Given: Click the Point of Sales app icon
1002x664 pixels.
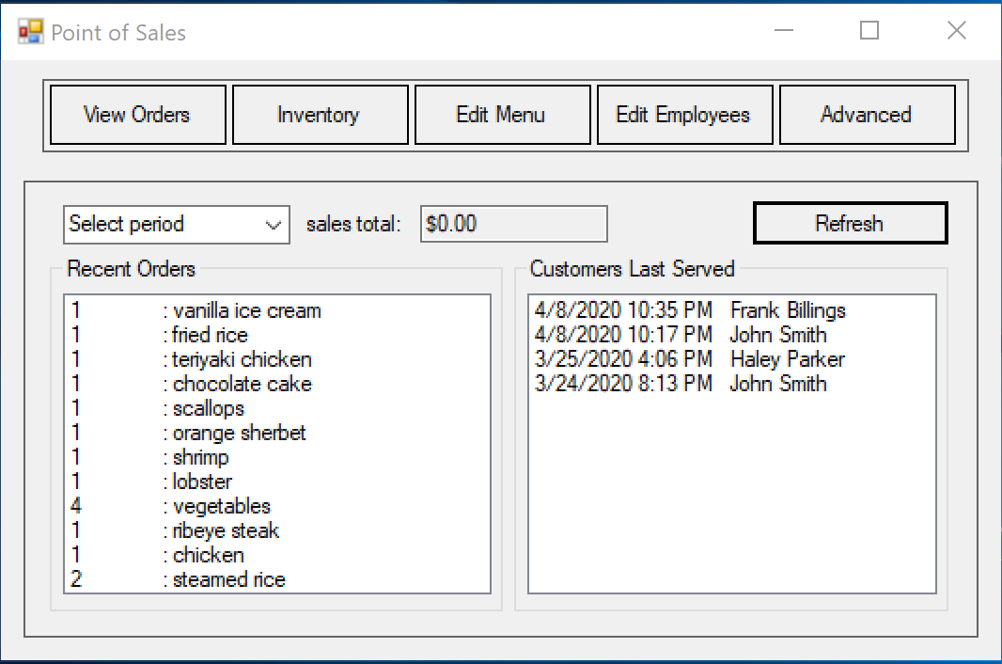Looking at the screenshot, I should point(30,32).
